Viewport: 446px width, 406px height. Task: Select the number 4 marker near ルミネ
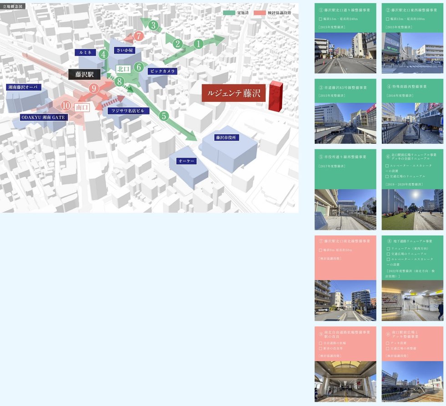[x=104, y=55]
